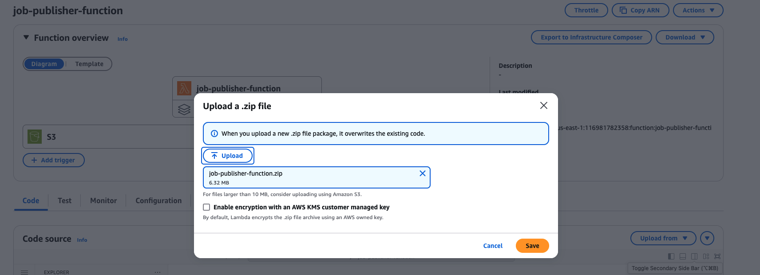This screenshot has width=760, height=275.
Task: Save the uploaded zip file
Action: coord(532,246)
